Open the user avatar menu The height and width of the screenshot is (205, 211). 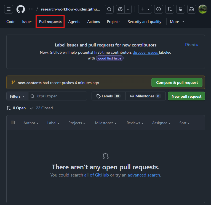point(203,9)
